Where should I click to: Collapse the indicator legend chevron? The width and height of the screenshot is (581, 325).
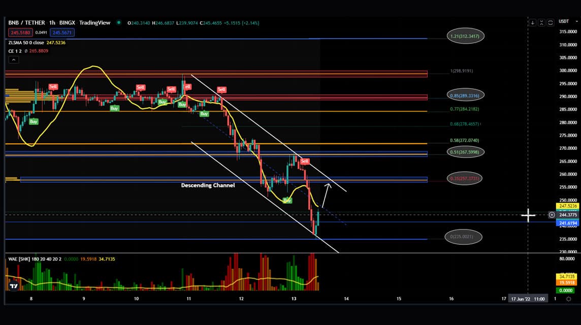14,59
